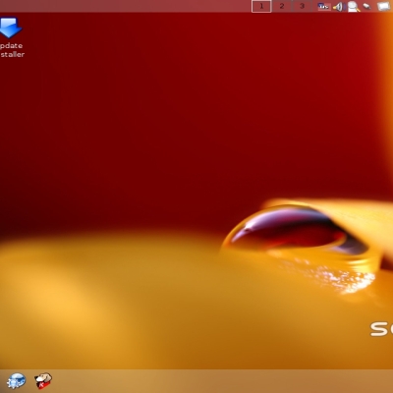The image size is (393, 393).
Task: Click the white window icon in tray
Action: tap(384, 6)
